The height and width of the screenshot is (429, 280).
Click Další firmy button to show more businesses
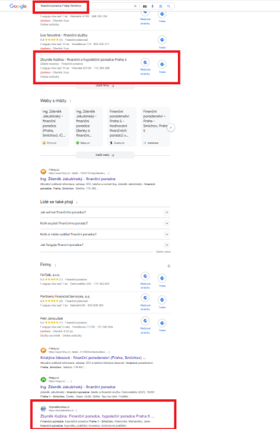[x=105, y=86]
